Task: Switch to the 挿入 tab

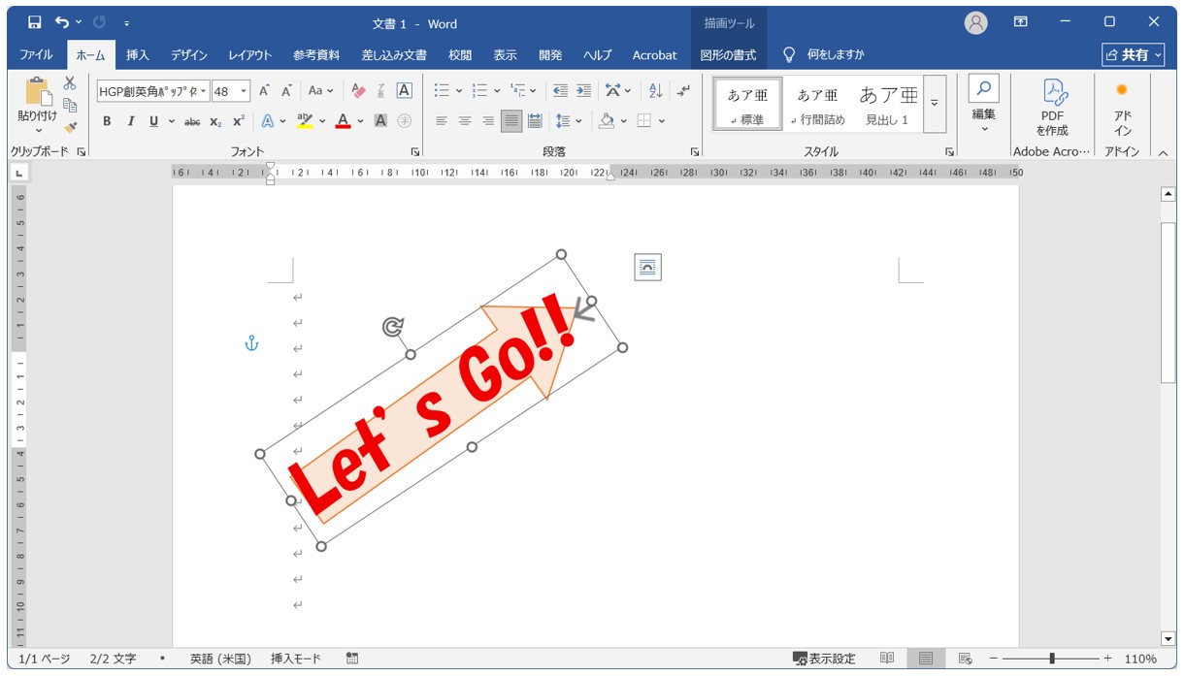Action: (138, 55)
